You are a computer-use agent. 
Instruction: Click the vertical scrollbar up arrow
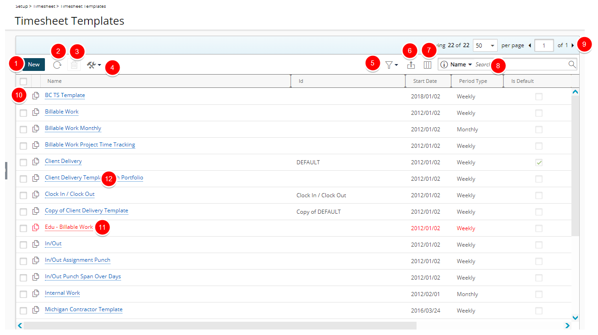click(576, 92)
